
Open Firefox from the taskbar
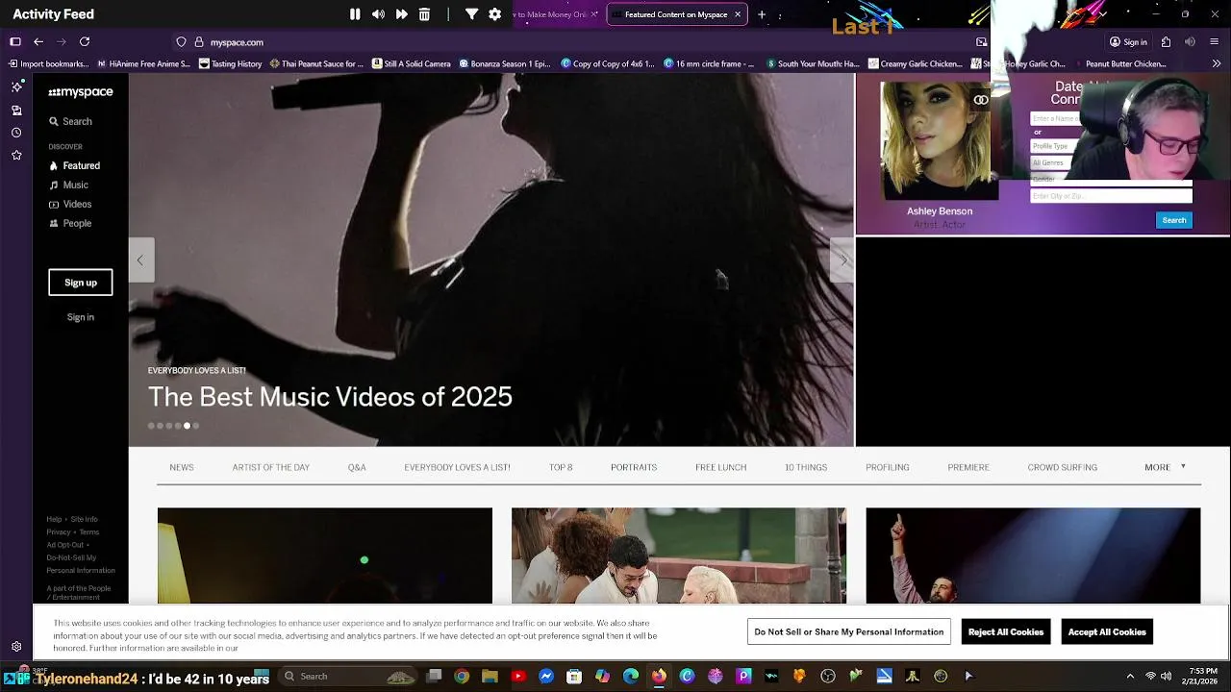(659, 677)
